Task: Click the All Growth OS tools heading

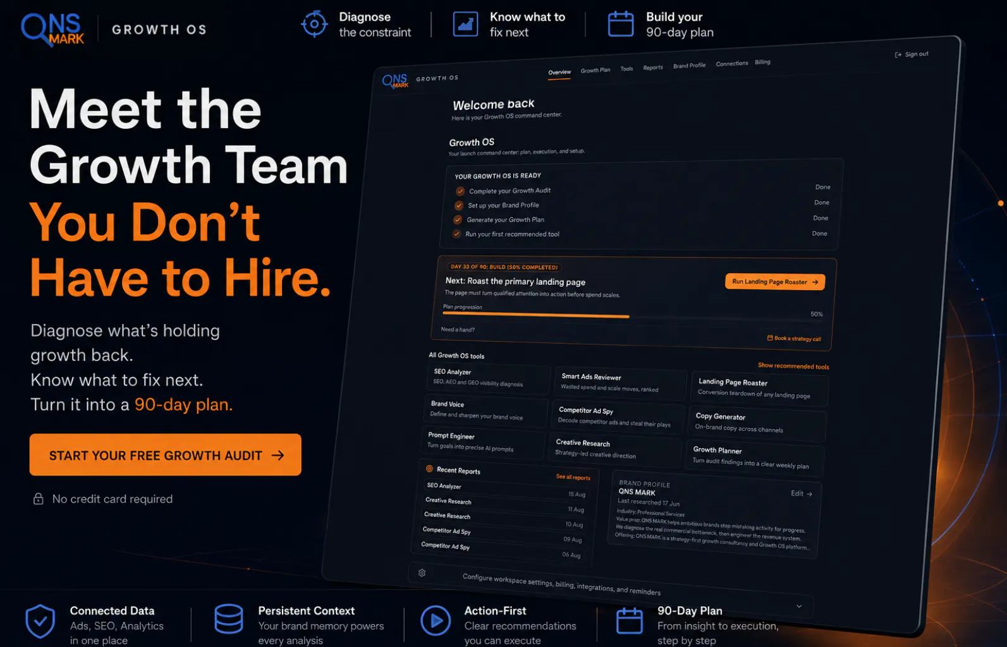Action: click(456, 355)
